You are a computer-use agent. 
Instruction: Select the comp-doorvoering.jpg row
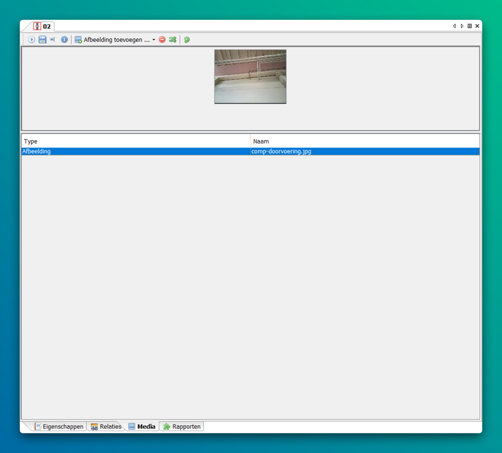tap(281, 152)
